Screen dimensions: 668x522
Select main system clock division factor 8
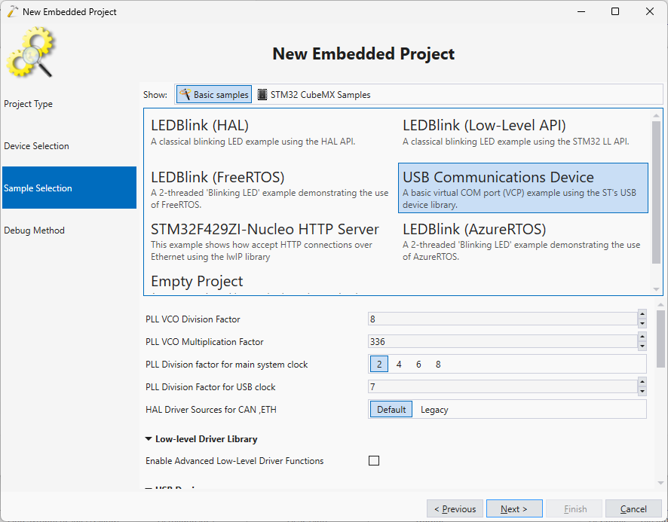pos(438,365)
